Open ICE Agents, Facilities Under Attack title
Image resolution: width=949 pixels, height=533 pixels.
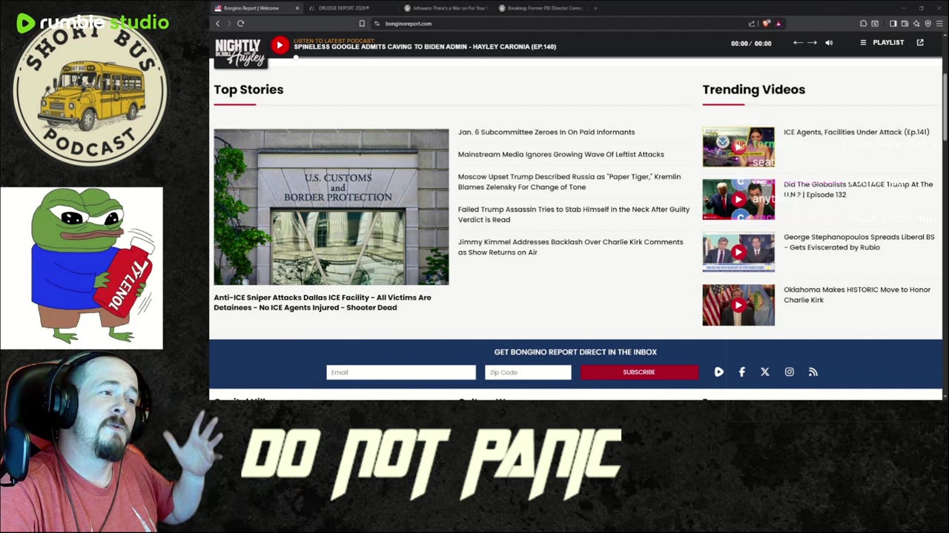tap(856, 132)
